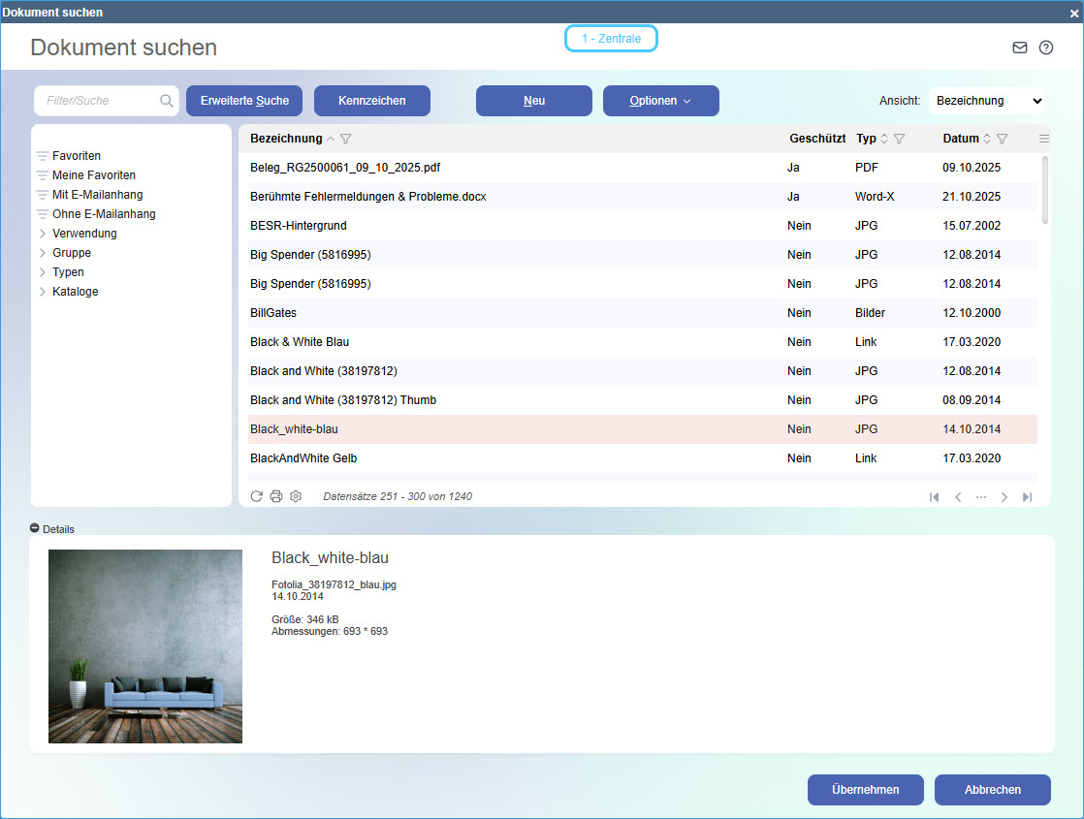Sort the list by Bezeichnung

[287, 138]
